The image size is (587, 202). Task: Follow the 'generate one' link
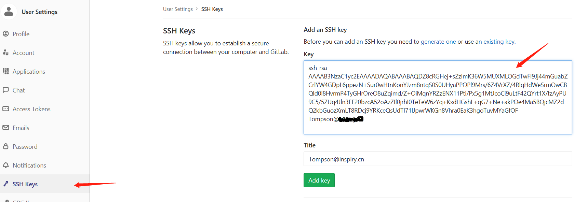[x=438, y=42]
